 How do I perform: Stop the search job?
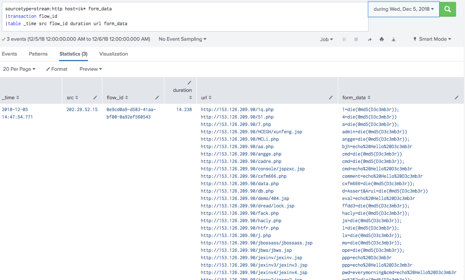tap(356, 39)
